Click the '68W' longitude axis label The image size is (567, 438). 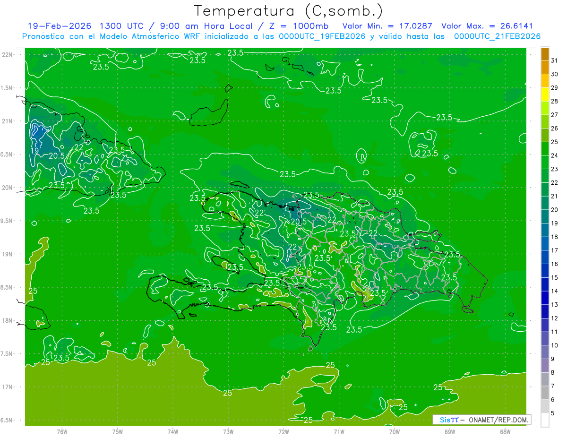505,431
